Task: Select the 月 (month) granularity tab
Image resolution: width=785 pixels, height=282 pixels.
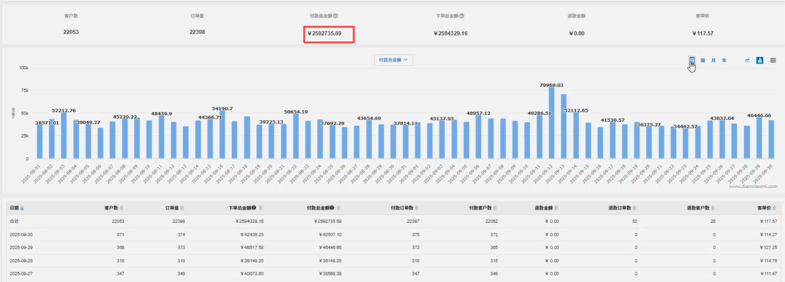Action: click(713, 60)
